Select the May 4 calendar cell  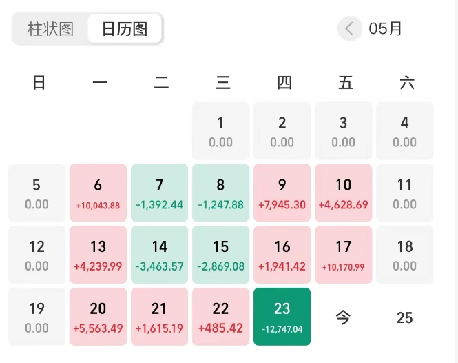click(404, 131)
